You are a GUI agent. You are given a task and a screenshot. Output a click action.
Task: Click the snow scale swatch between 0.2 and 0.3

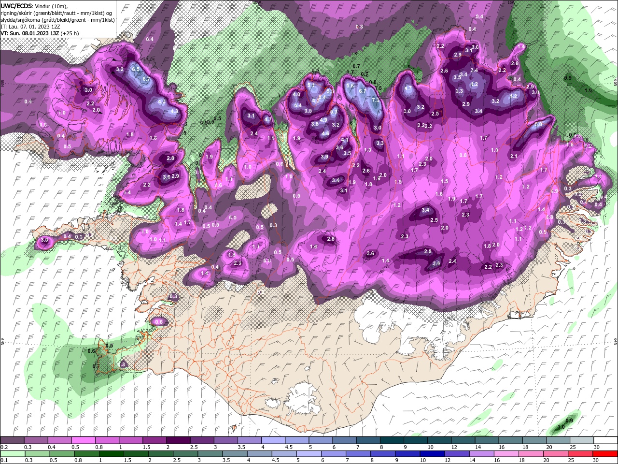tap(13, 441)
